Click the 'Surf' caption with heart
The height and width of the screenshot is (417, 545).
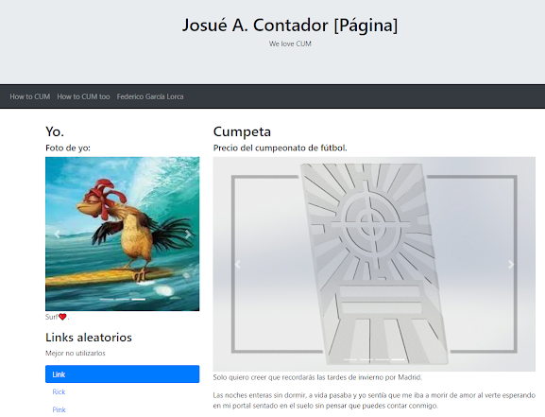pos(58,317)
